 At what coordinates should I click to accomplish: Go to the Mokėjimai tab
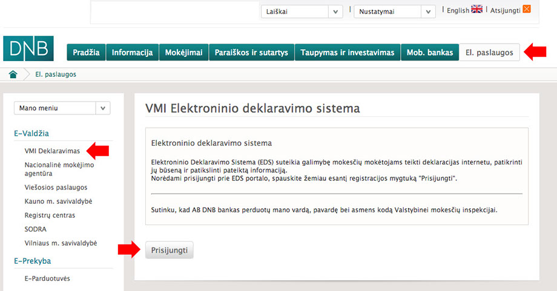[x=183, y=53]
